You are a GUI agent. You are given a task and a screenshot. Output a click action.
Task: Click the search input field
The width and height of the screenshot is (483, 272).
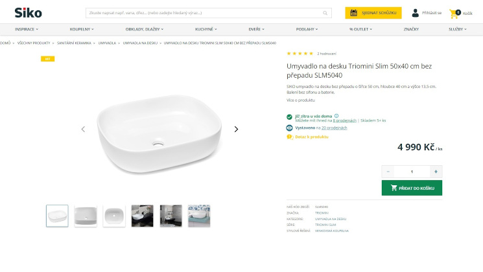click(201, 13)
